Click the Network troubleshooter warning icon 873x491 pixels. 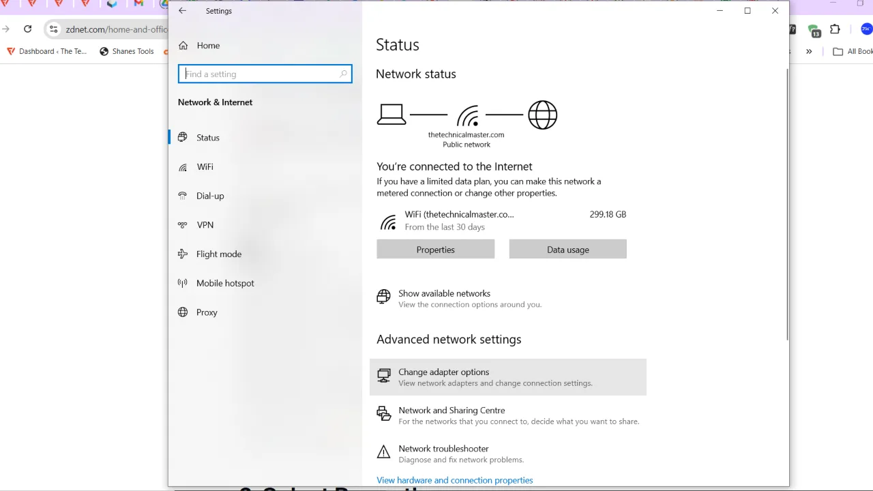tap(383, 451)
